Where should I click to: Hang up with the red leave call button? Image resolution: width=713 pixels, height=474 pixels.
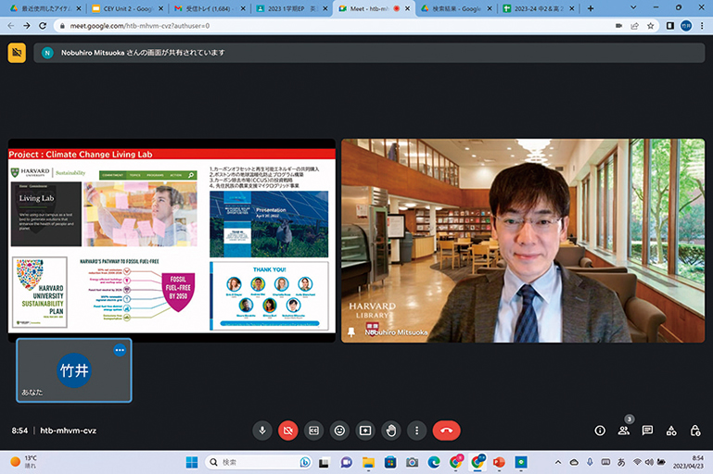[x=446, y=430]
